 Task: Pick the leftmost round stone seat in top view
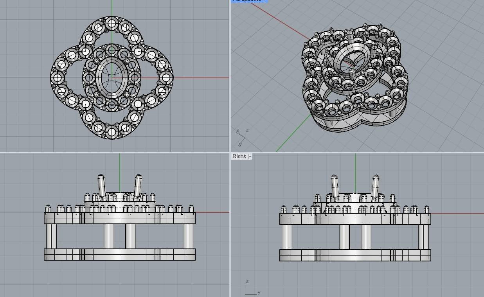(x=58, y=78)
